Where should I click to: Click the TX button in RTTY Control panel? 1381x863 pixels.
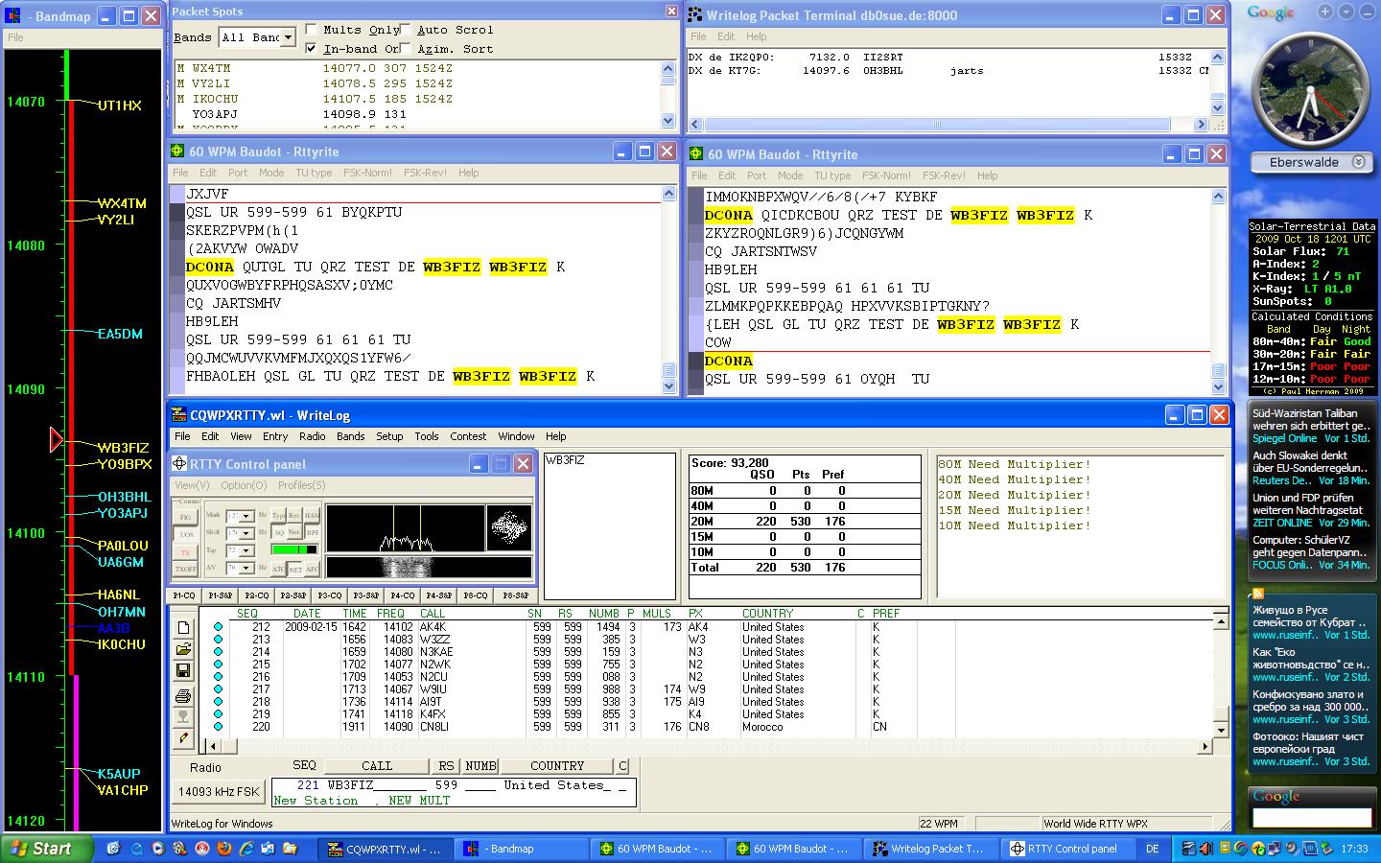[185, 551]
